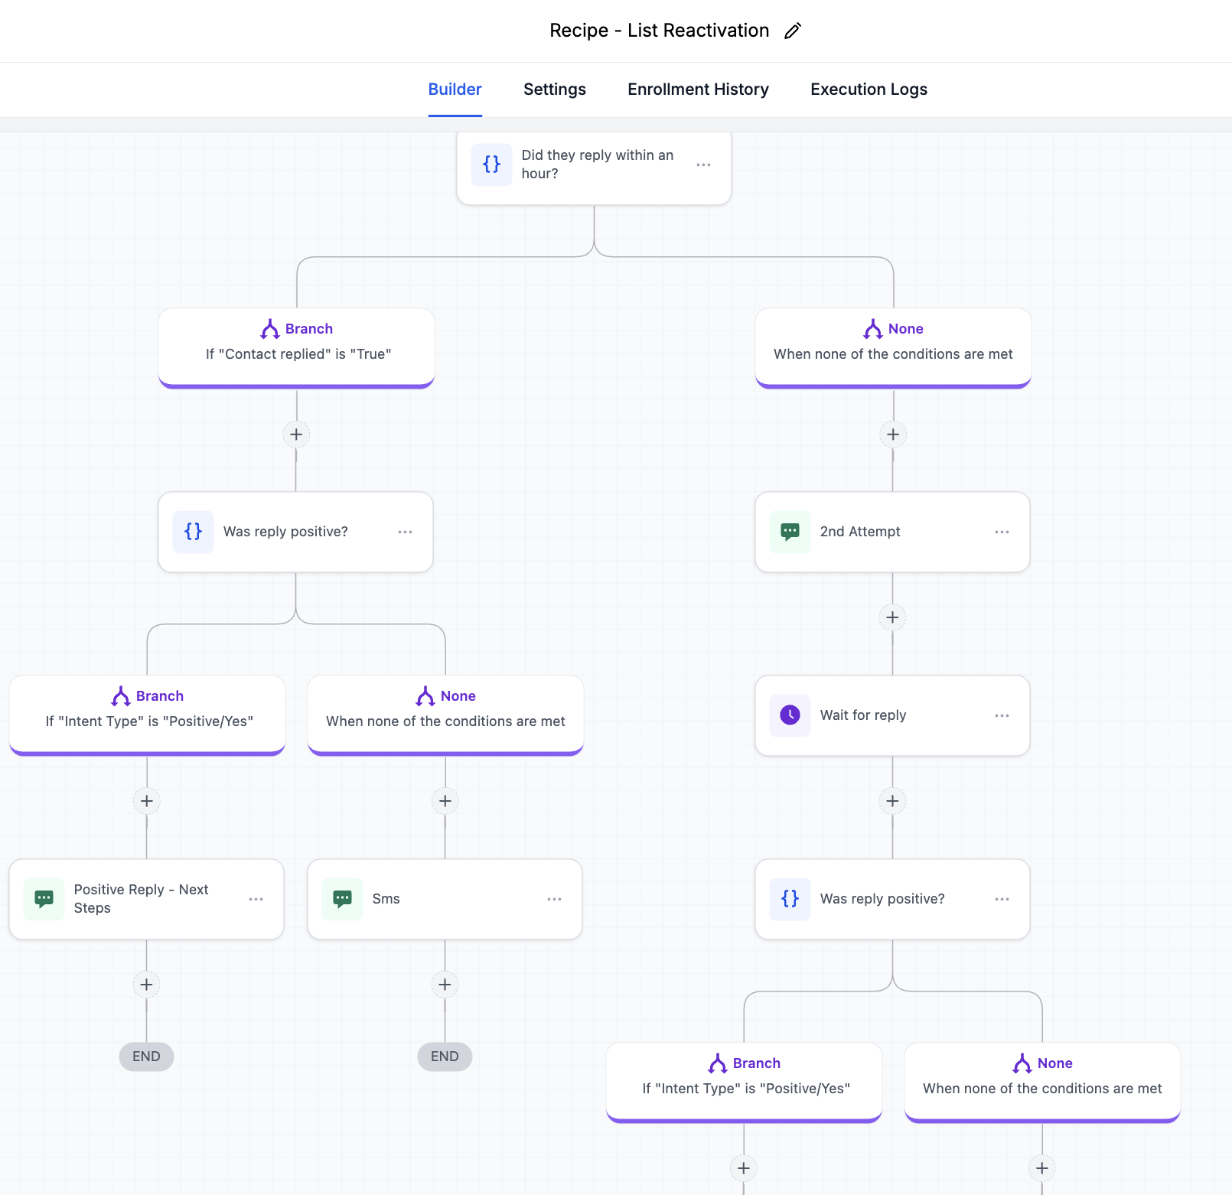1232x1195 pixels.
Task: Click the 'Recipe - List Reactivation' title
Action: click(659, 31)
